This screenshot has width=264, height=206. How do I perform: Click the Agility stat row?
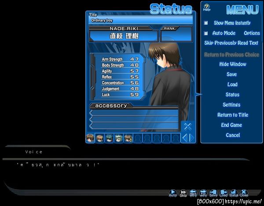coord(120,71)
